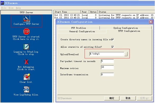Switch to the FTP Profiles tab
Screen dimensions: 155x103
click(x=79, y=28)
